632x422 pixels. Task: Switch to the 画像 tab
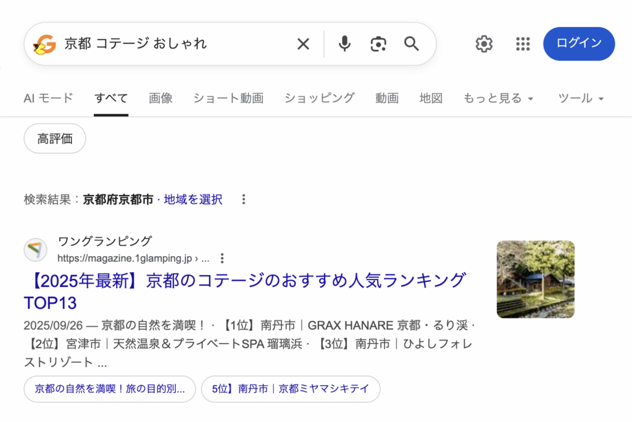coord(160,98)
